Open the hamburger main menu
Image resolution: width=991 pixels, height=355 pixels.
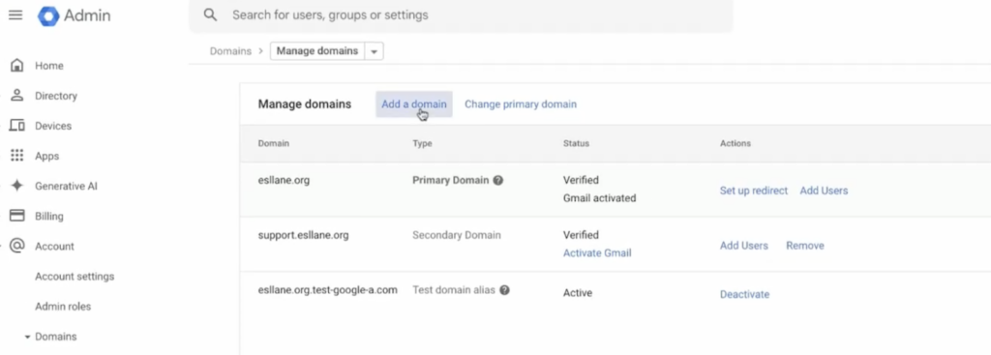pos(15,15)
